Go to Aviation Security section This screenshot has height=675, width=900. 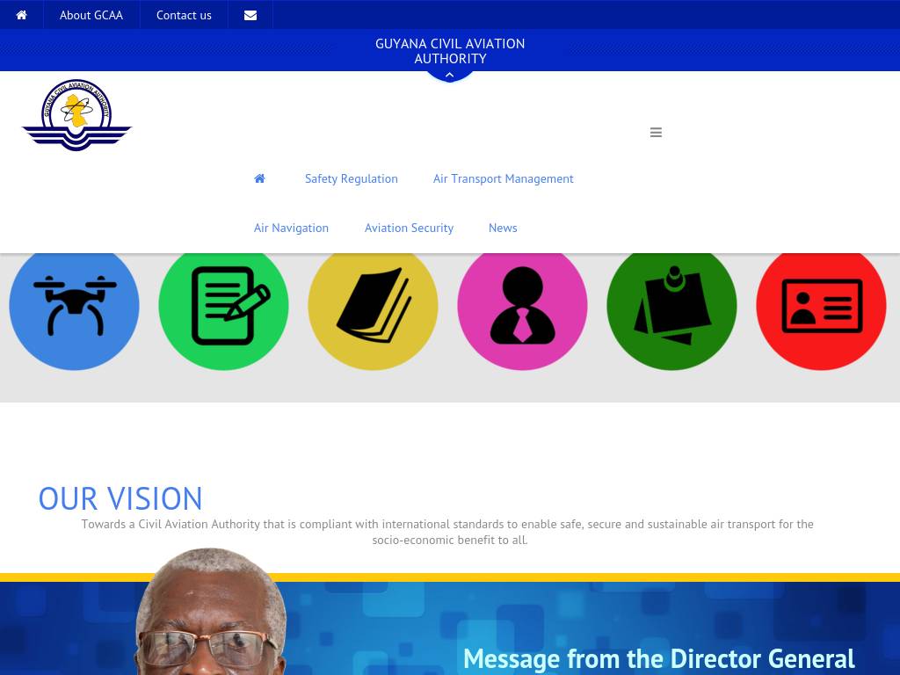click(409, 228)
